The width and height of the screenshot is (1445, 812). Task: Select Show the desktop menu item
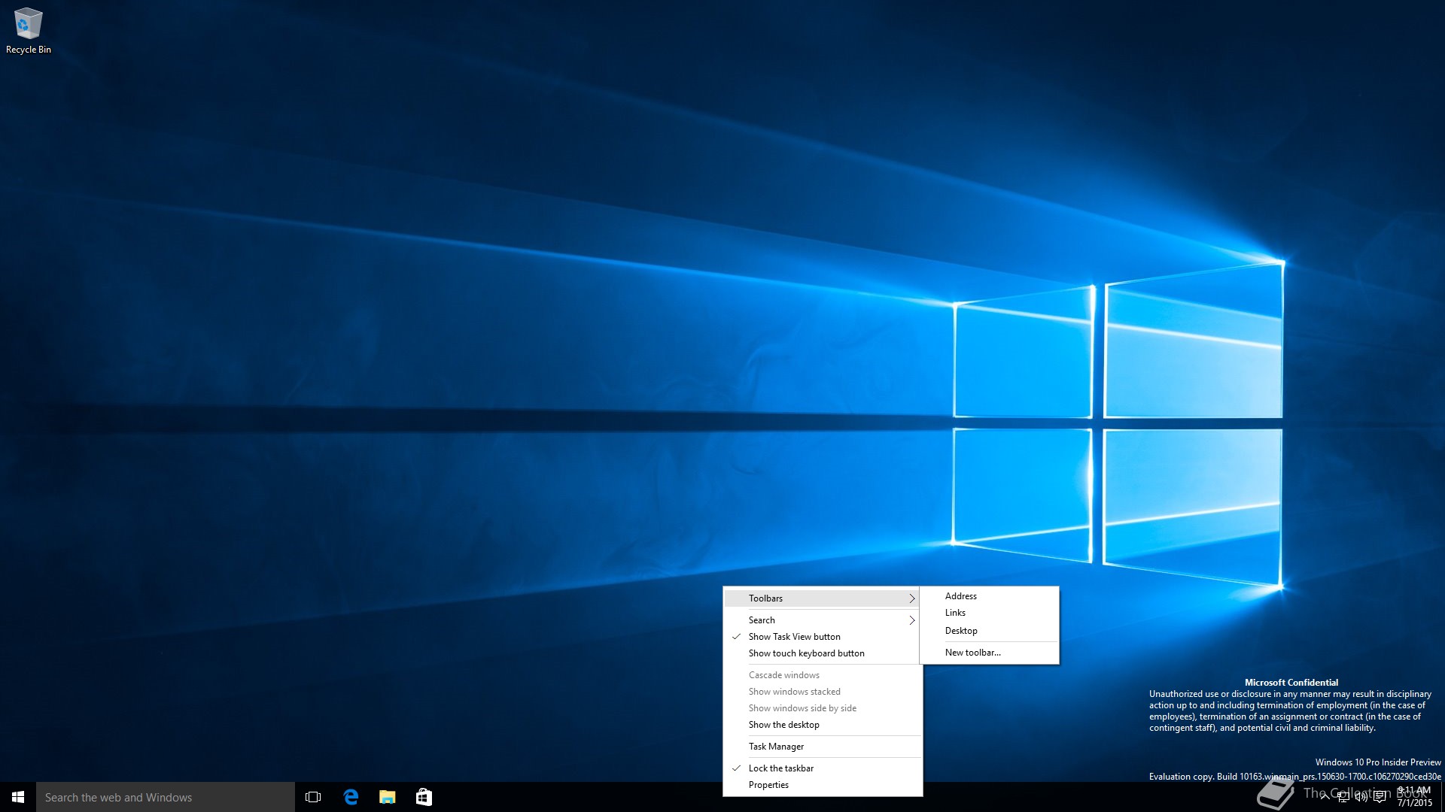point(822,725)
